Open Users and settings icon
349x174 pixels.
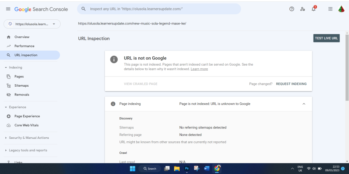click(303, 9)
